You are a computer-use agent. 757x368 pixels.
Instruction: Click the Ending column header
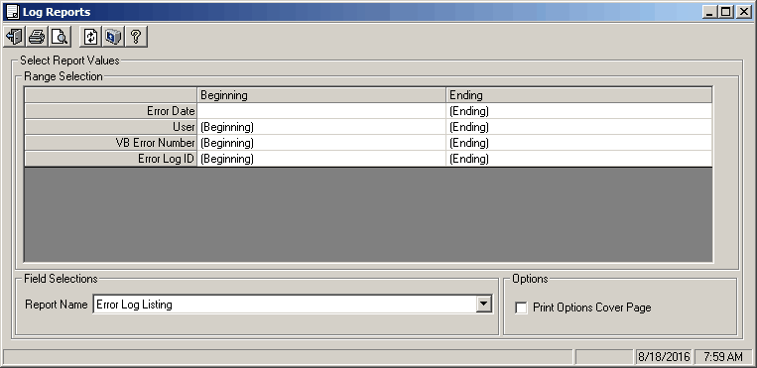[x=579, y=95]
